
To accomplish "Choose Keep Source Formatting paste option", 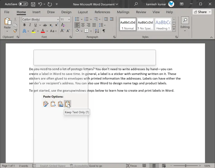I will tap(46, 104).
